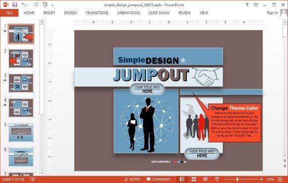Repeat the last action with redo icon
The height and width of the screenshot is (183, 288).
coord(36,4)
